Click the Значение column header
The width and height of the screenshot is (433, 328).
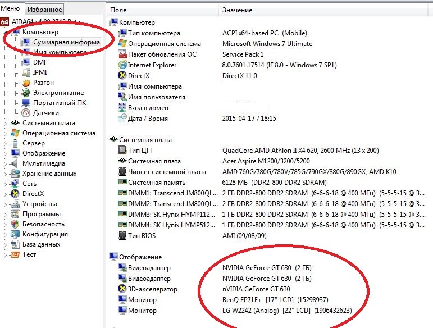(323, 10)
